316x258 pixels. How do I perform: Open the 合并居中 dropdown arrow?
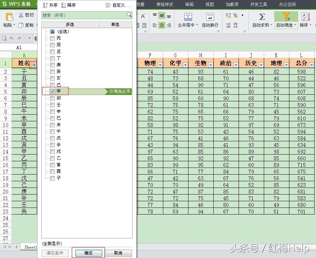198,25
